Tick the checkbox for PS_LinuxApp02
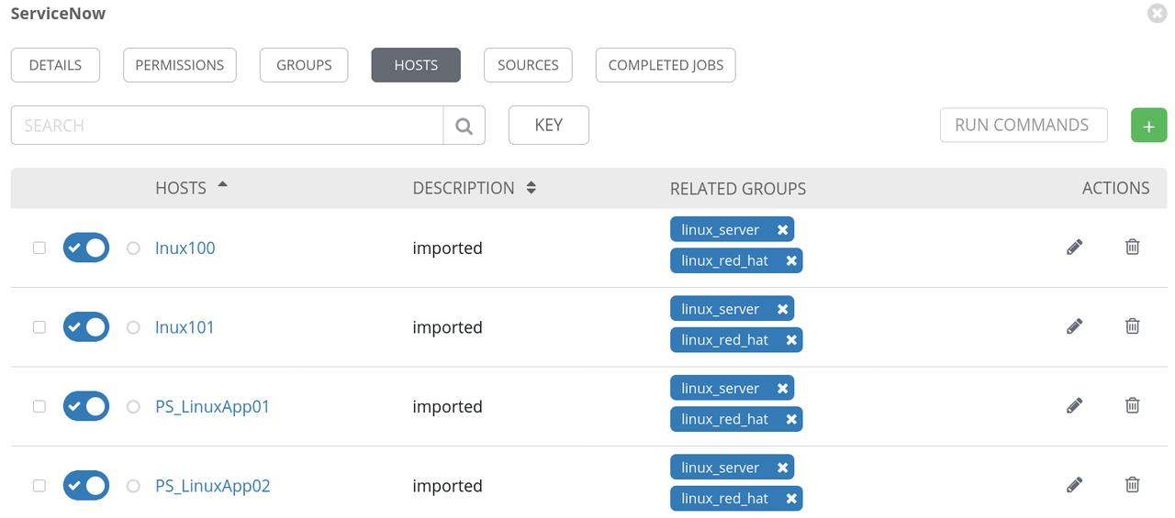 coord(39,486)
